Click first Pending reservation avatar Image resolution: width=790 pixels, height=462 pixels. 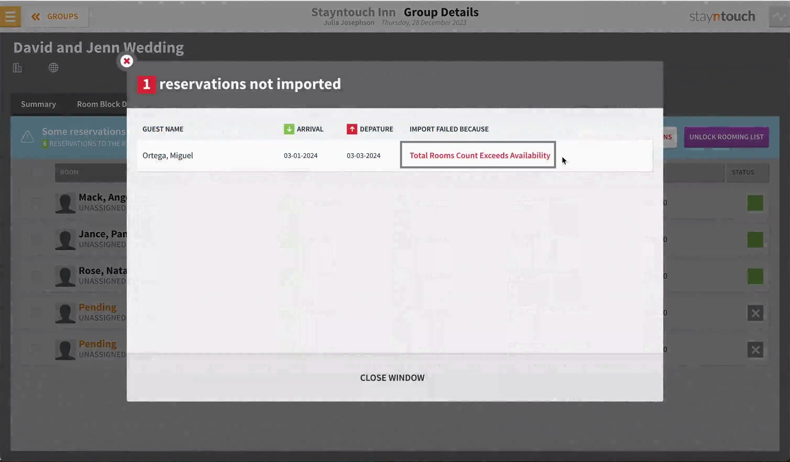point(65,313)
